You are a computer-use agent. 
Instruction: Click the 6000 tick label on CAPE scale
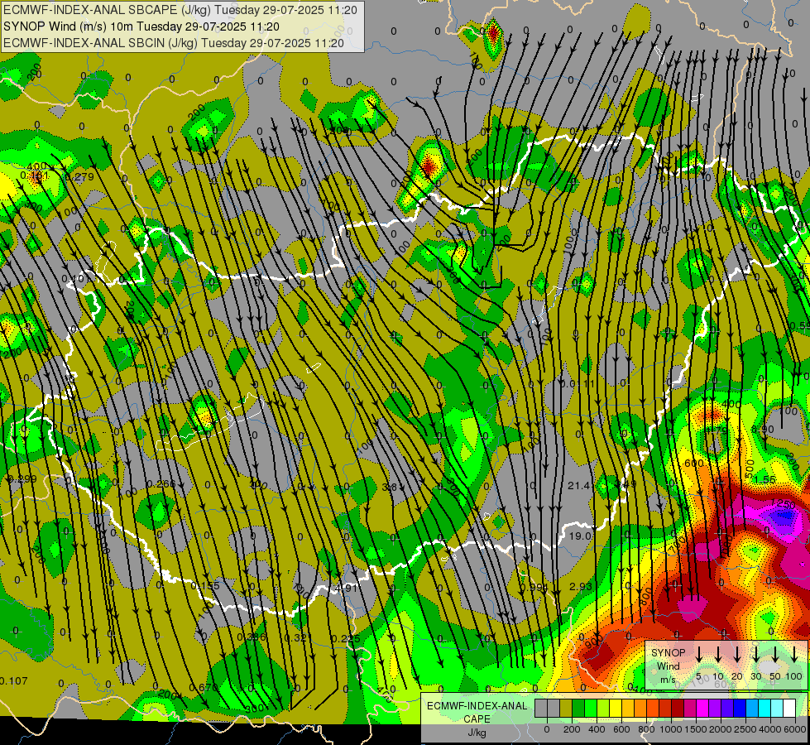pyautogui.click(x=794, y=729)
